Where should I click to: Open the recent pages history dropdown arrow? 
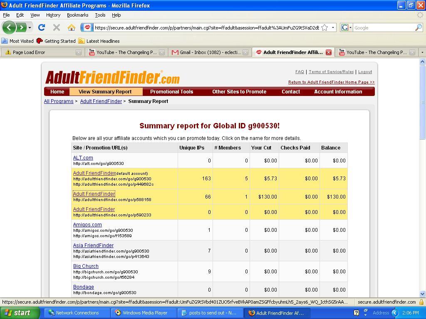[30, 27]
